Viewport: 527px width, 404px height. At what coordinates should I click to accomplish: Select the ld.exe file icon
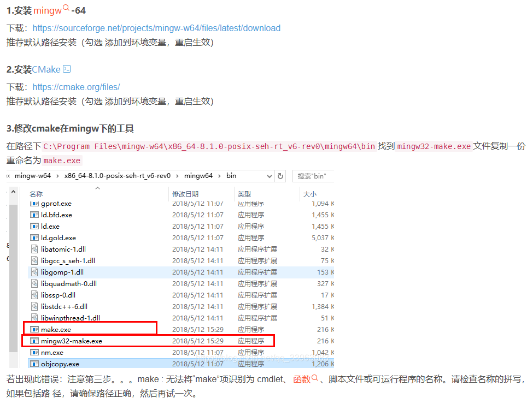[x=34, y=226]
